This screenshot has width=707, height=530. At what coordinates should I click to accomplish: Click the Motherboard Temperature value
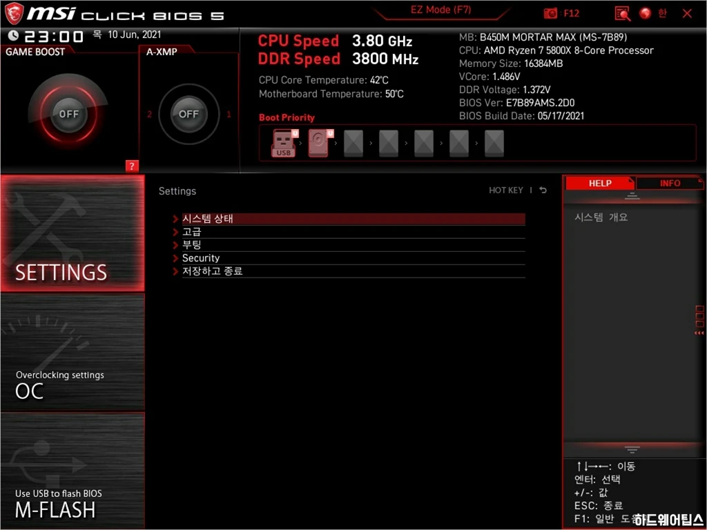pyautogui.click(x=394, y=94)
